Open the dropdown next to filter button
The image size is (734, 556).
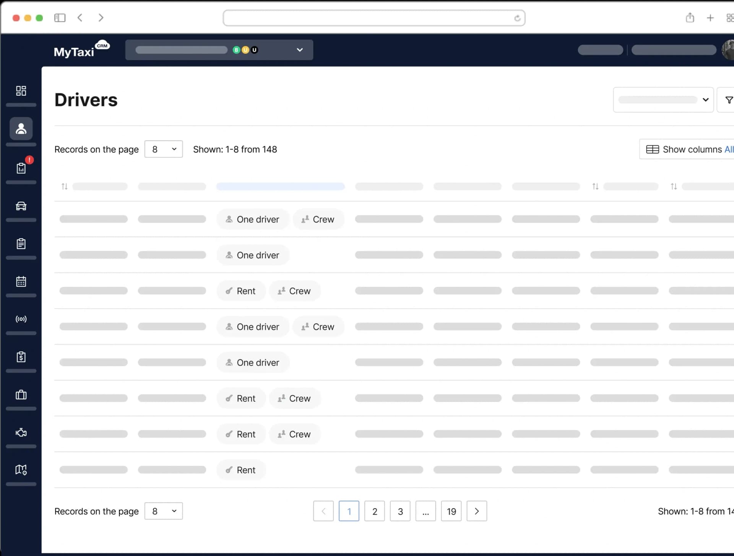point(663,100)
